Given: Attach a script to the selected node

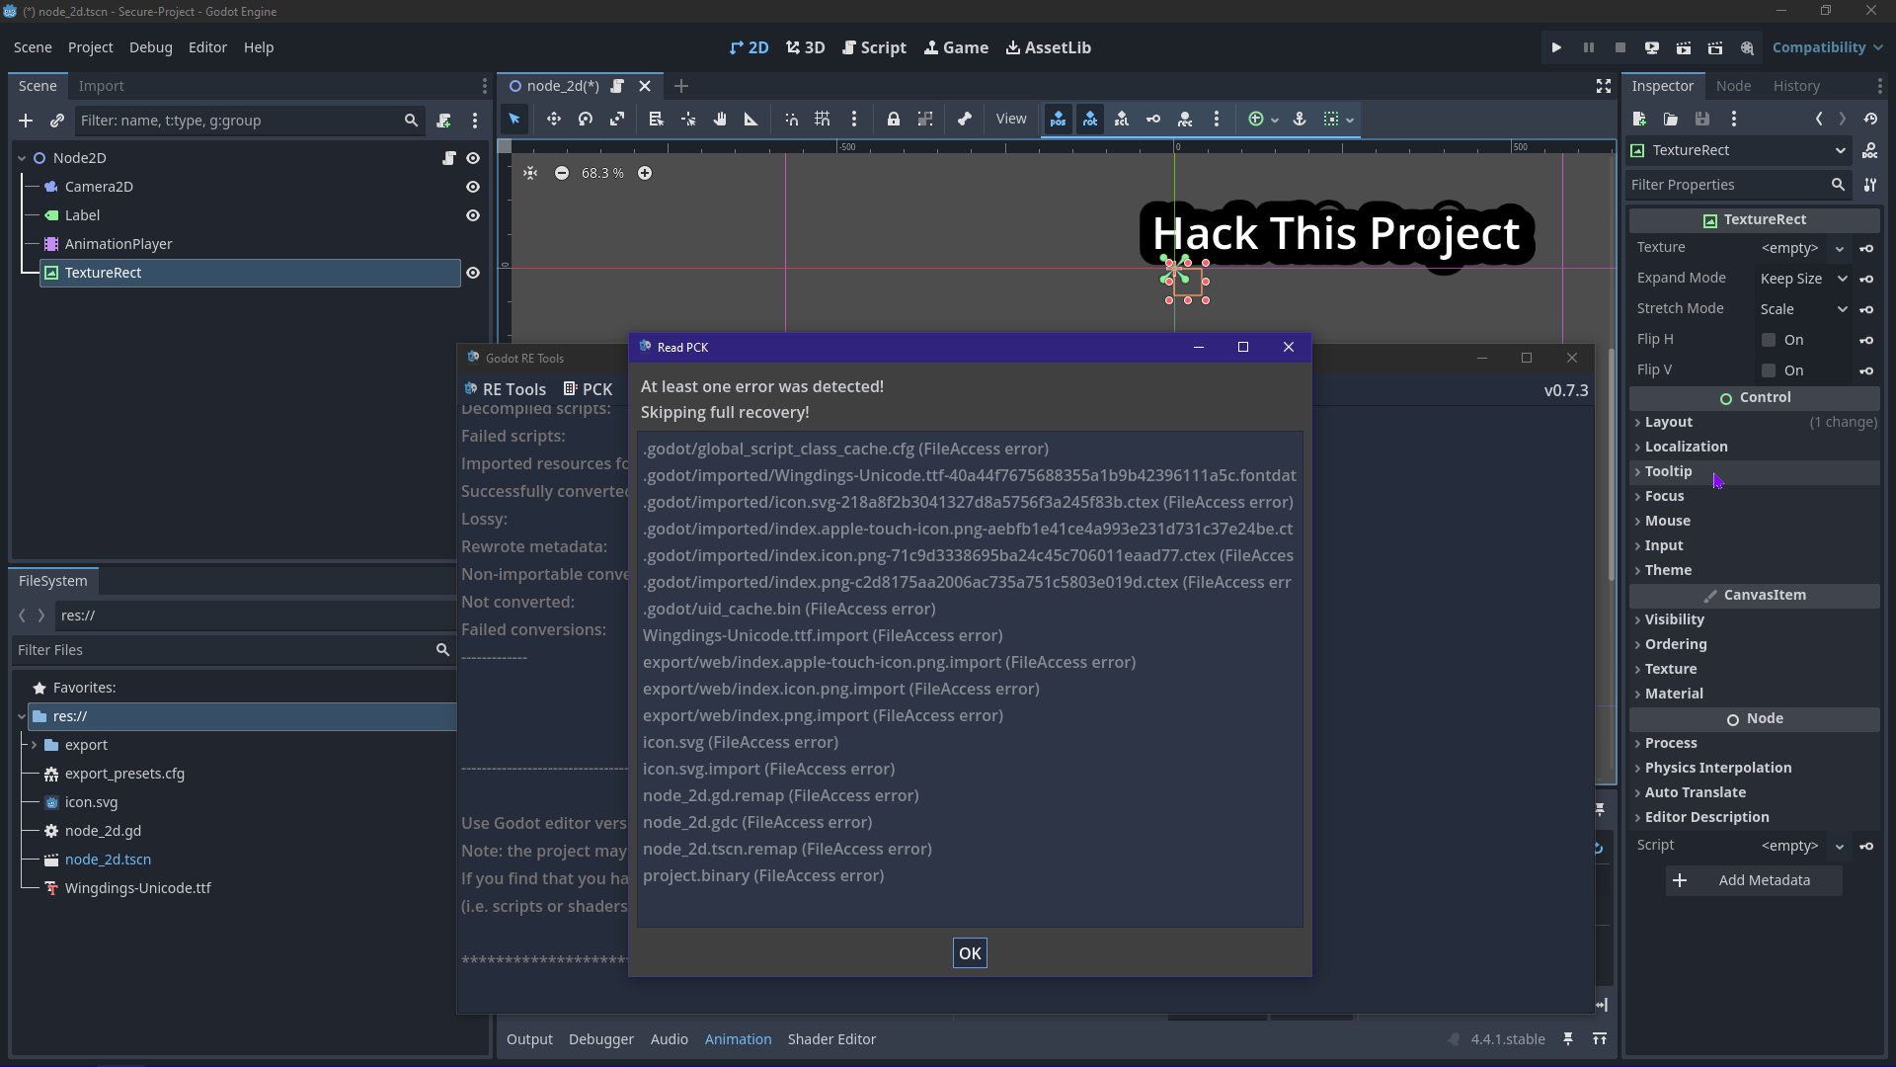Looking at the screenshot, I should [x=443, y=121].
